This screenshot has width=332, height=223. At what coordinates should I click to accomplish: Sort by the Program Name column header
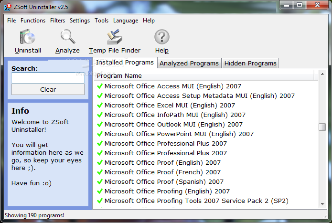(204, 75)
